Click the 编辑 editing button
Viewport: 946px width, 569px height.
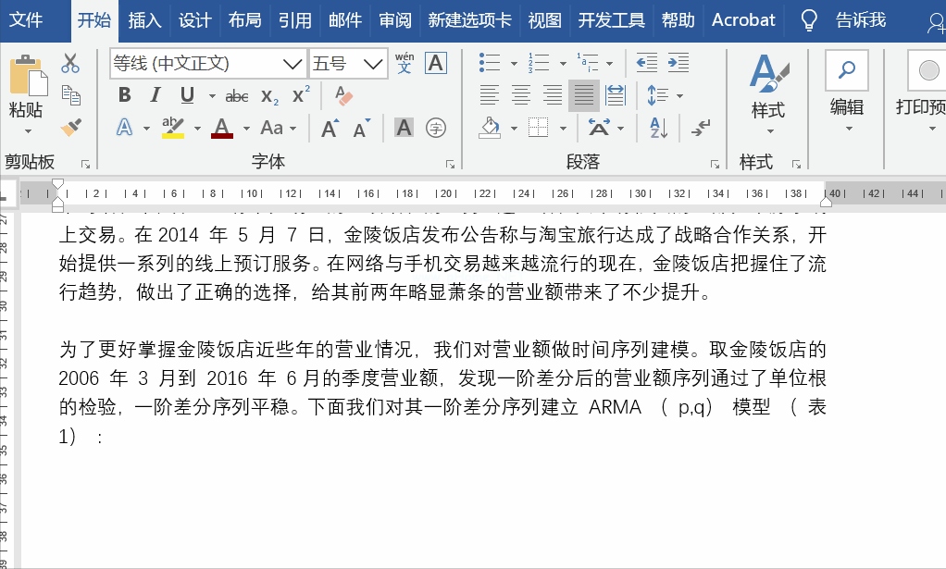pos(846,93)
